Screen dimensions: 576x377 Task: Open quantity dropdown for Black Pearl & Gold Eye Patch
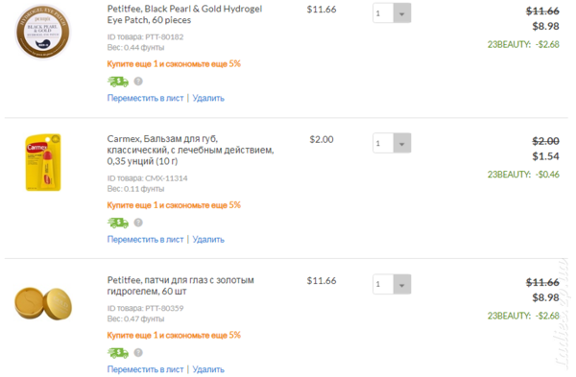point(392,13)
